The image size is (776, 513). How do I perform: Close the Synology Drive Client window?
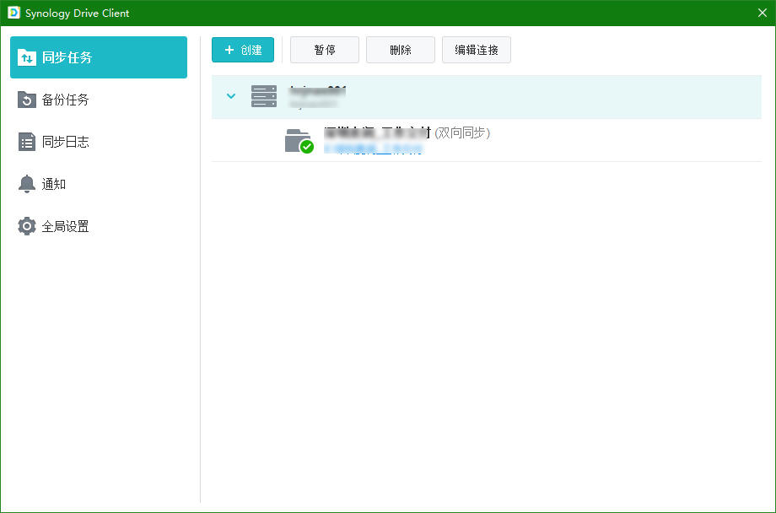click(763, 13)
